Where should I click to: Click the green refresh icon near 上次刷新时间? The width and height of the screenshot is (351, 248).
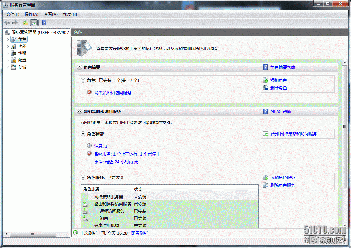pyautogui.click(x=75, y=233)
